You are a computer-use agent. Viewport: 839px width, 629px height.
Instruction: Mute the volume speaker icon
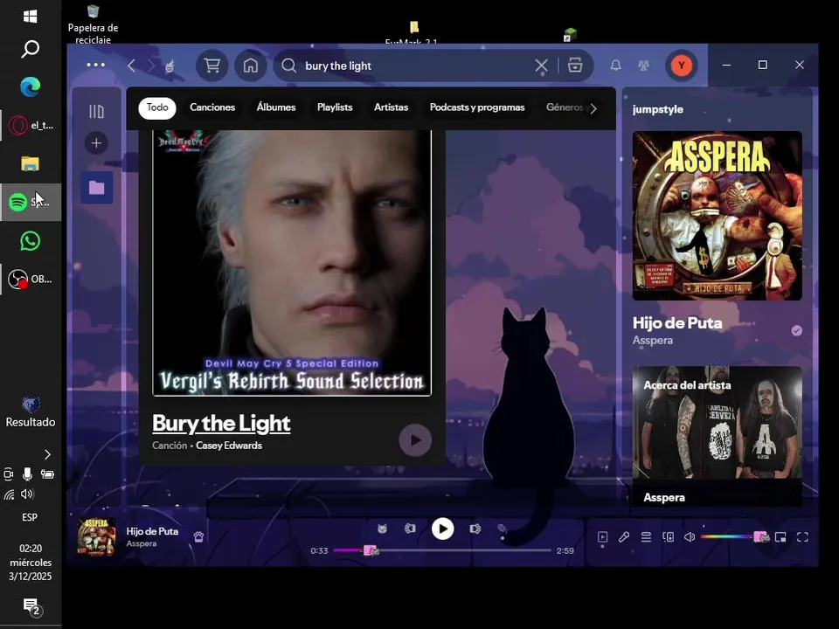click(690, 537)
